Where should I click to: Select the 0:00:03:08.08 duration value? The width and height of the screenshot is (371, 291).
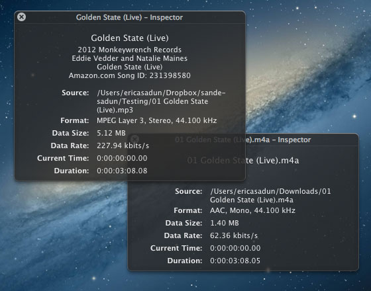click(122, 171)
